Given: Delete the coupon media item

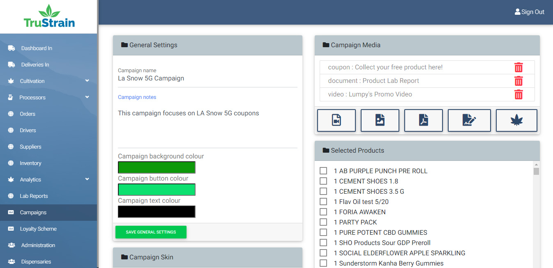Looking at the screenshot, I should 518,67.
